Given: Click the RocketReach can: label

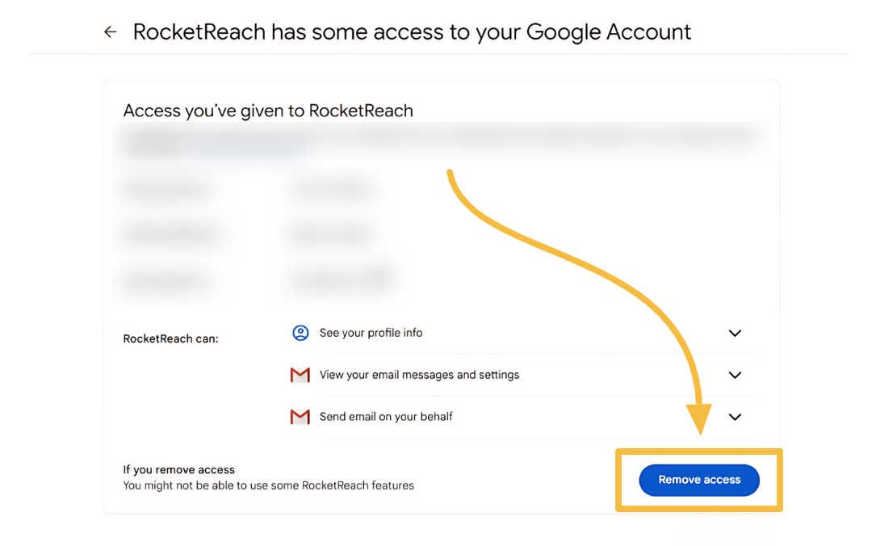Looking at the screenshot, I should (x=170, y=338).
